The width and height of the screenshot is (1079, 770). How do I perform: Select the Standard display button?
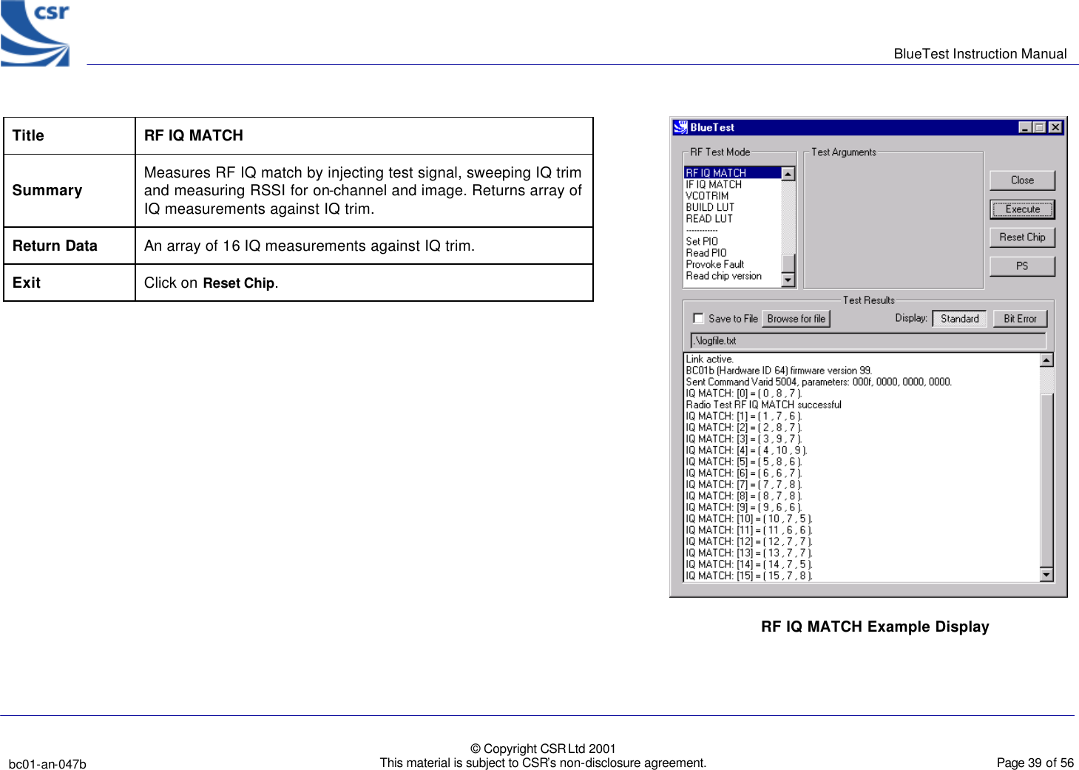[959, 319]
